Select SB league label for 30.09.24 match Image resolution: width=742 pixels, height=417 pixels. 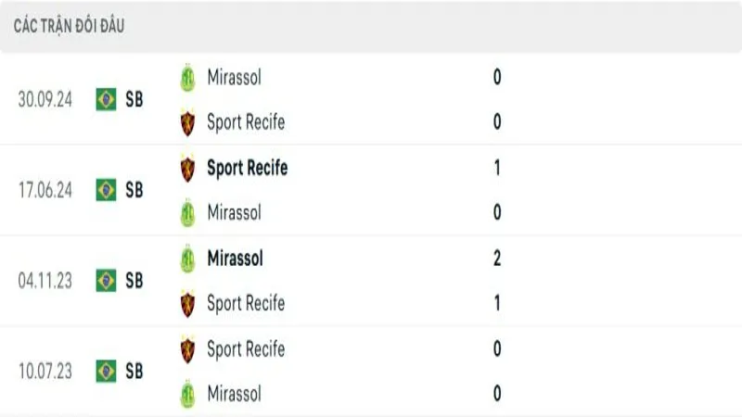tap(134, 99)
